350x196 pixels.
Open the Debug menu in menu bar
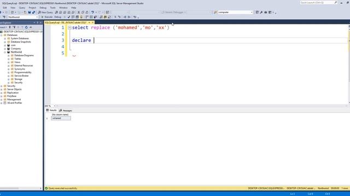pos(43,8)
